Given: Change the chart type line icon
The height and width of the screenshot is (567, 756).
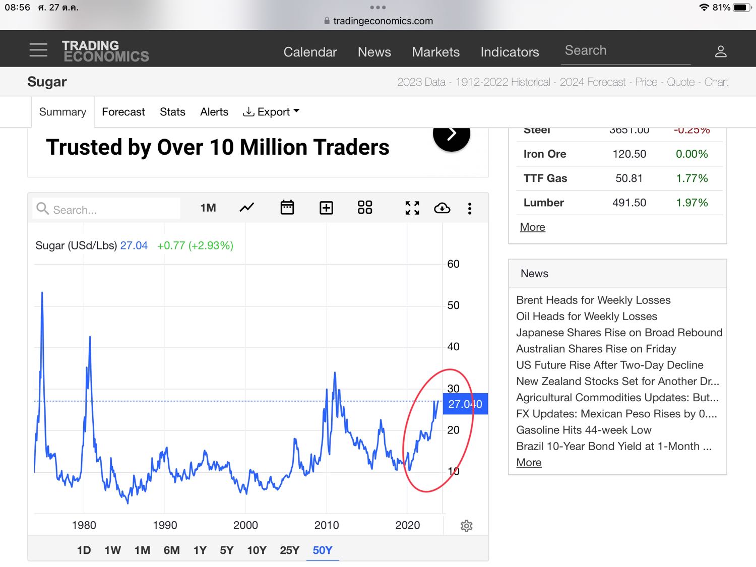Looking at the screenshot, I should (247, 208).
